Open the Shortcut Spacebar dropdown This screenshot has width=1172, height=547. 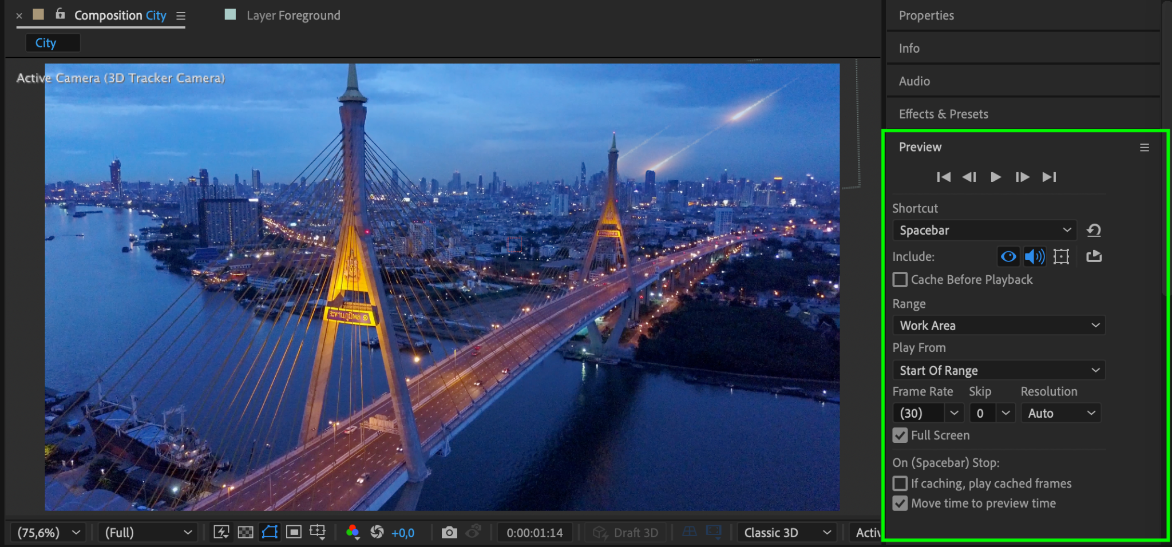984,230
